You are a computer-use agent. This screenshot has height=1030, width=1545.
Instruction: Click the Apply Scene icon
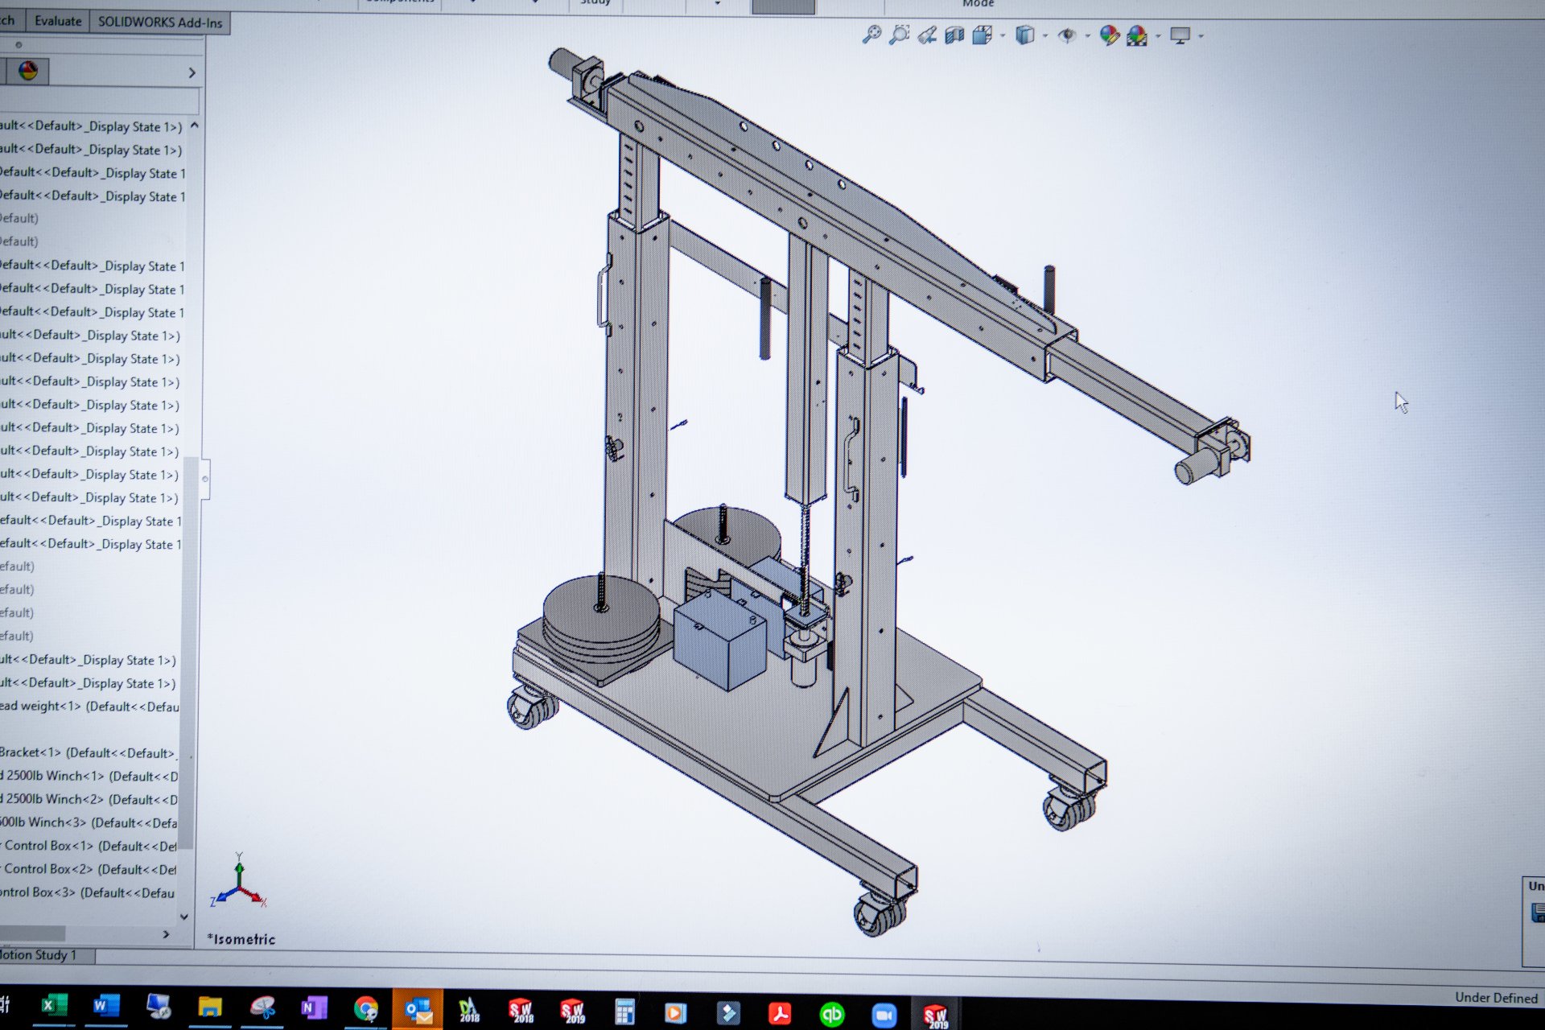[x=1135, y=35]
